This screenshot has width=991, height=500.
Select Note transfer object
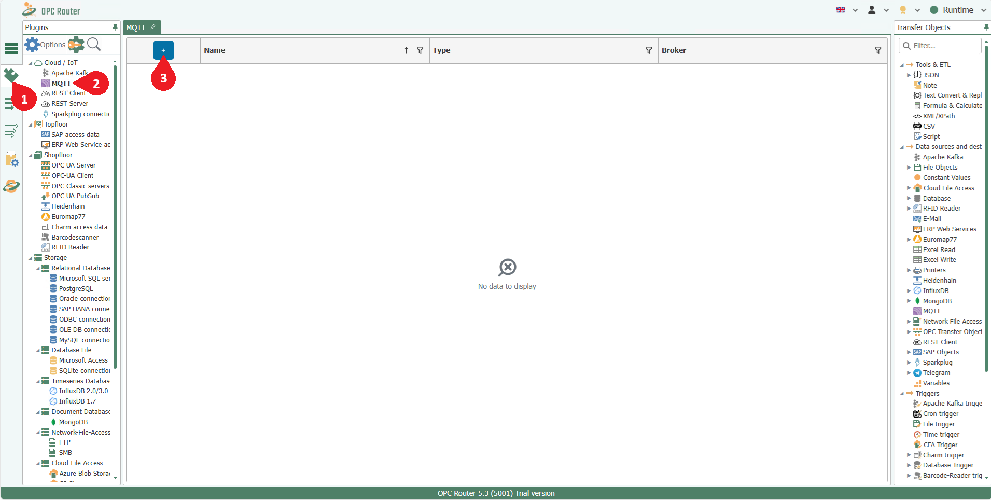point(930,86)
